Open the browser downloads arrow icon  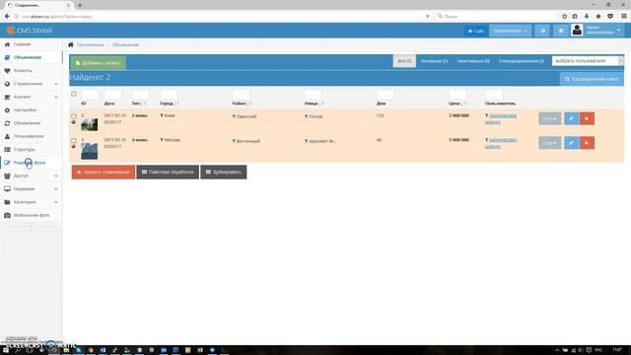pyautogui.click(x=587, y=16)
